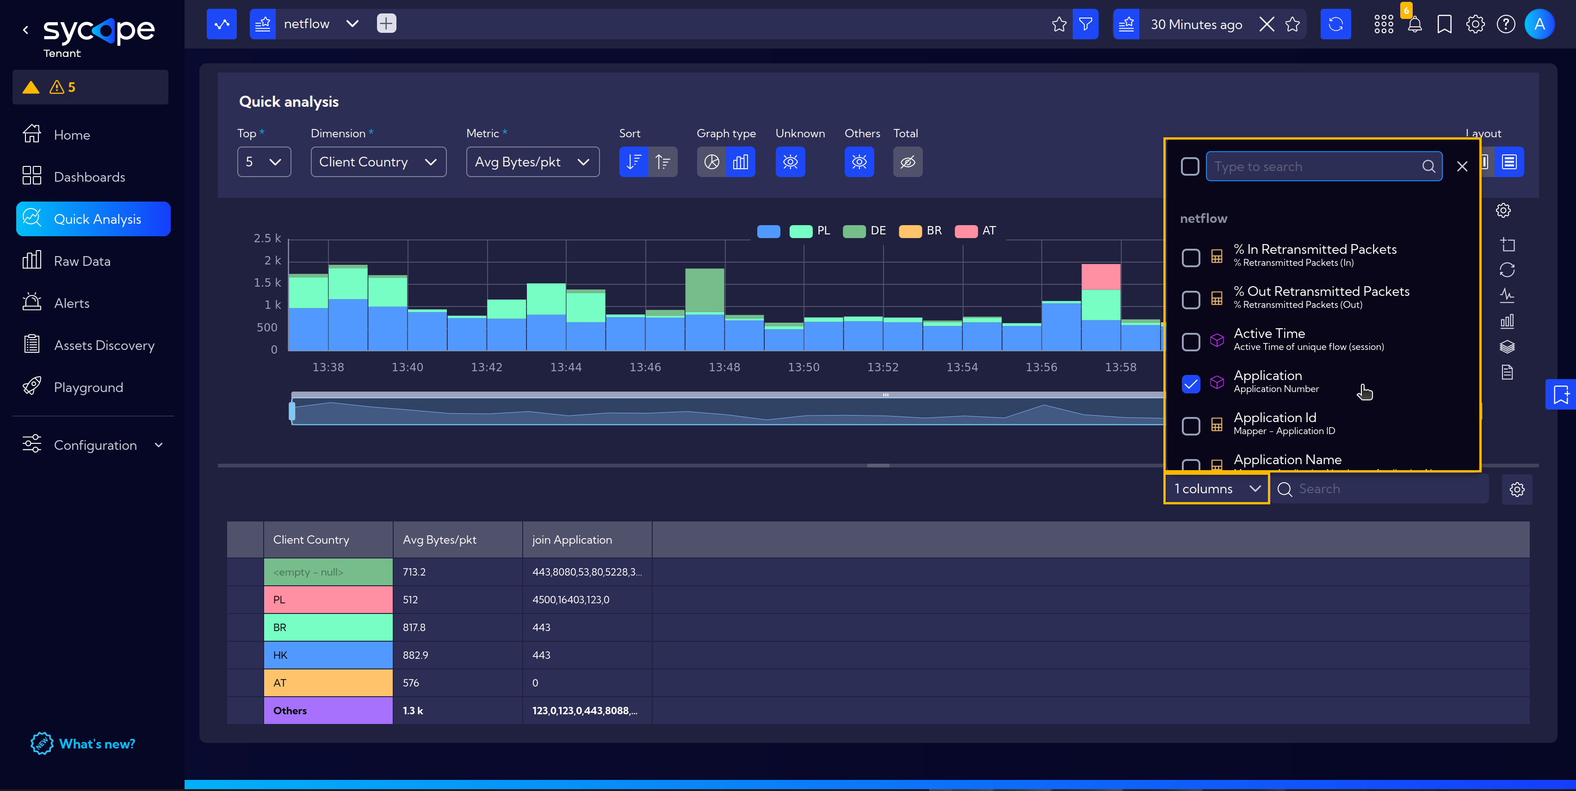This screenshot has width=1576, height=791.
Task: Toggle select-all checkbox in column picker
Action: click(x=1190, y=166)
